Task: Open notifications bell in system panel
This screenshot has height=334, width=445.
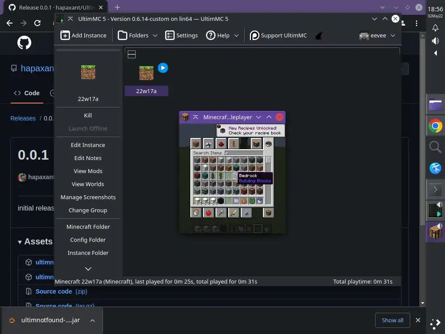Action: (x=435, y=28)
